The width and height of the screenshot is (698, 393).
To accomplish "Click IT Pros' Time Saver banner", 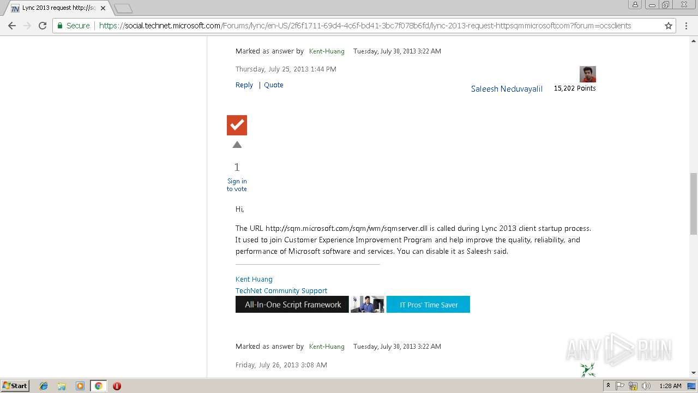I will [x=428, y=305].
